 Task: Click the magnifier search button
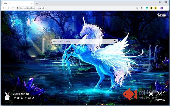(115, 42)
